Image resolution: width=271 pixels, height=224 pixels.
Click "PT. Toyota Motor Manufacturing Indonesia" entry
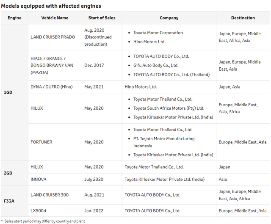click(x=164, y=142)
